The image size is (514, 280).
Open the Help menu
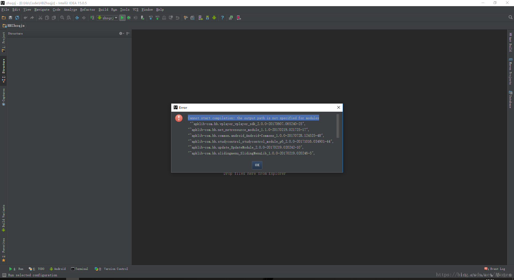pyautogui.click(x=160, y=10)
